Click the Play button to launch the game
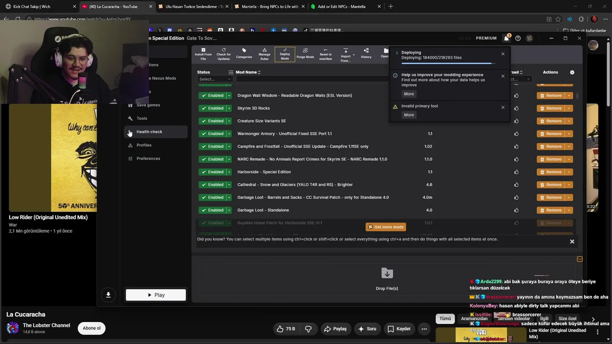 tap(156, 295)
